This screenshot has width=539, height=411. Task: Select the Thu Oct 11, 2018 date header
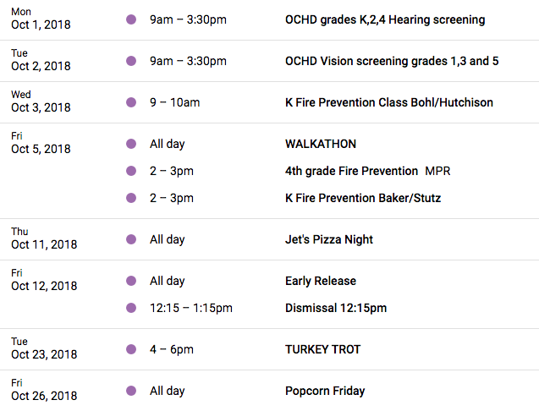[x=44, y=238]
